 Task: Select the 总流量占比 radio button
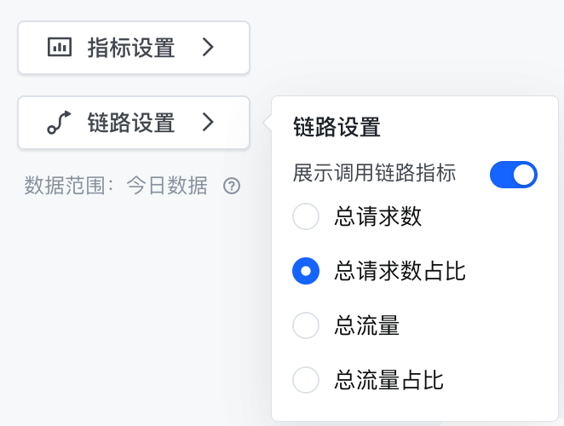[306, 379]
